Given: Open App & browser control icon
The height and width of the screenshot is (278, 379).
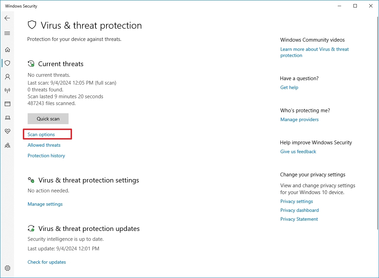Looking at the screenshot, I should coord(8,104).
